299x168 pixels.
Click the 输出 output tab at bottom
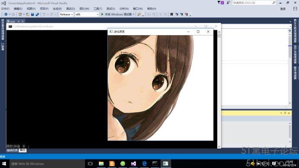pos(23,150)
